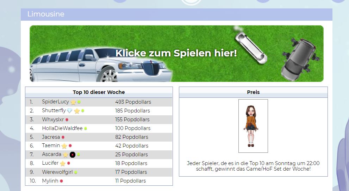The height and width of the screenshot is (191, 349).
Task: Click the '100 Popdollars' score
Action: (133, 128)
